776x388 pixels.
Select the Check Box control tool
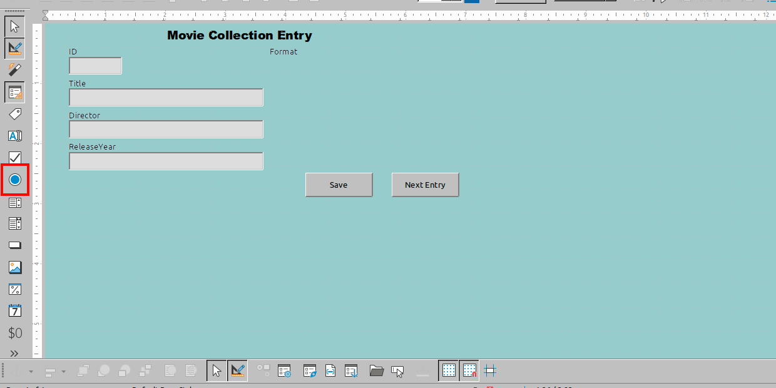click(15, 158)
